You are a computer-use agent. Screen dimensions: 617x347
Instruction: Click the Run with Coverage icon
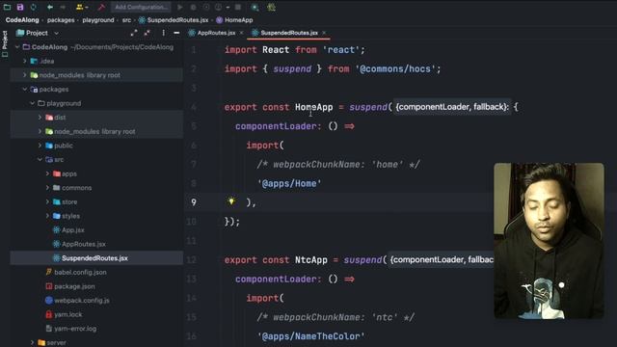206,7
